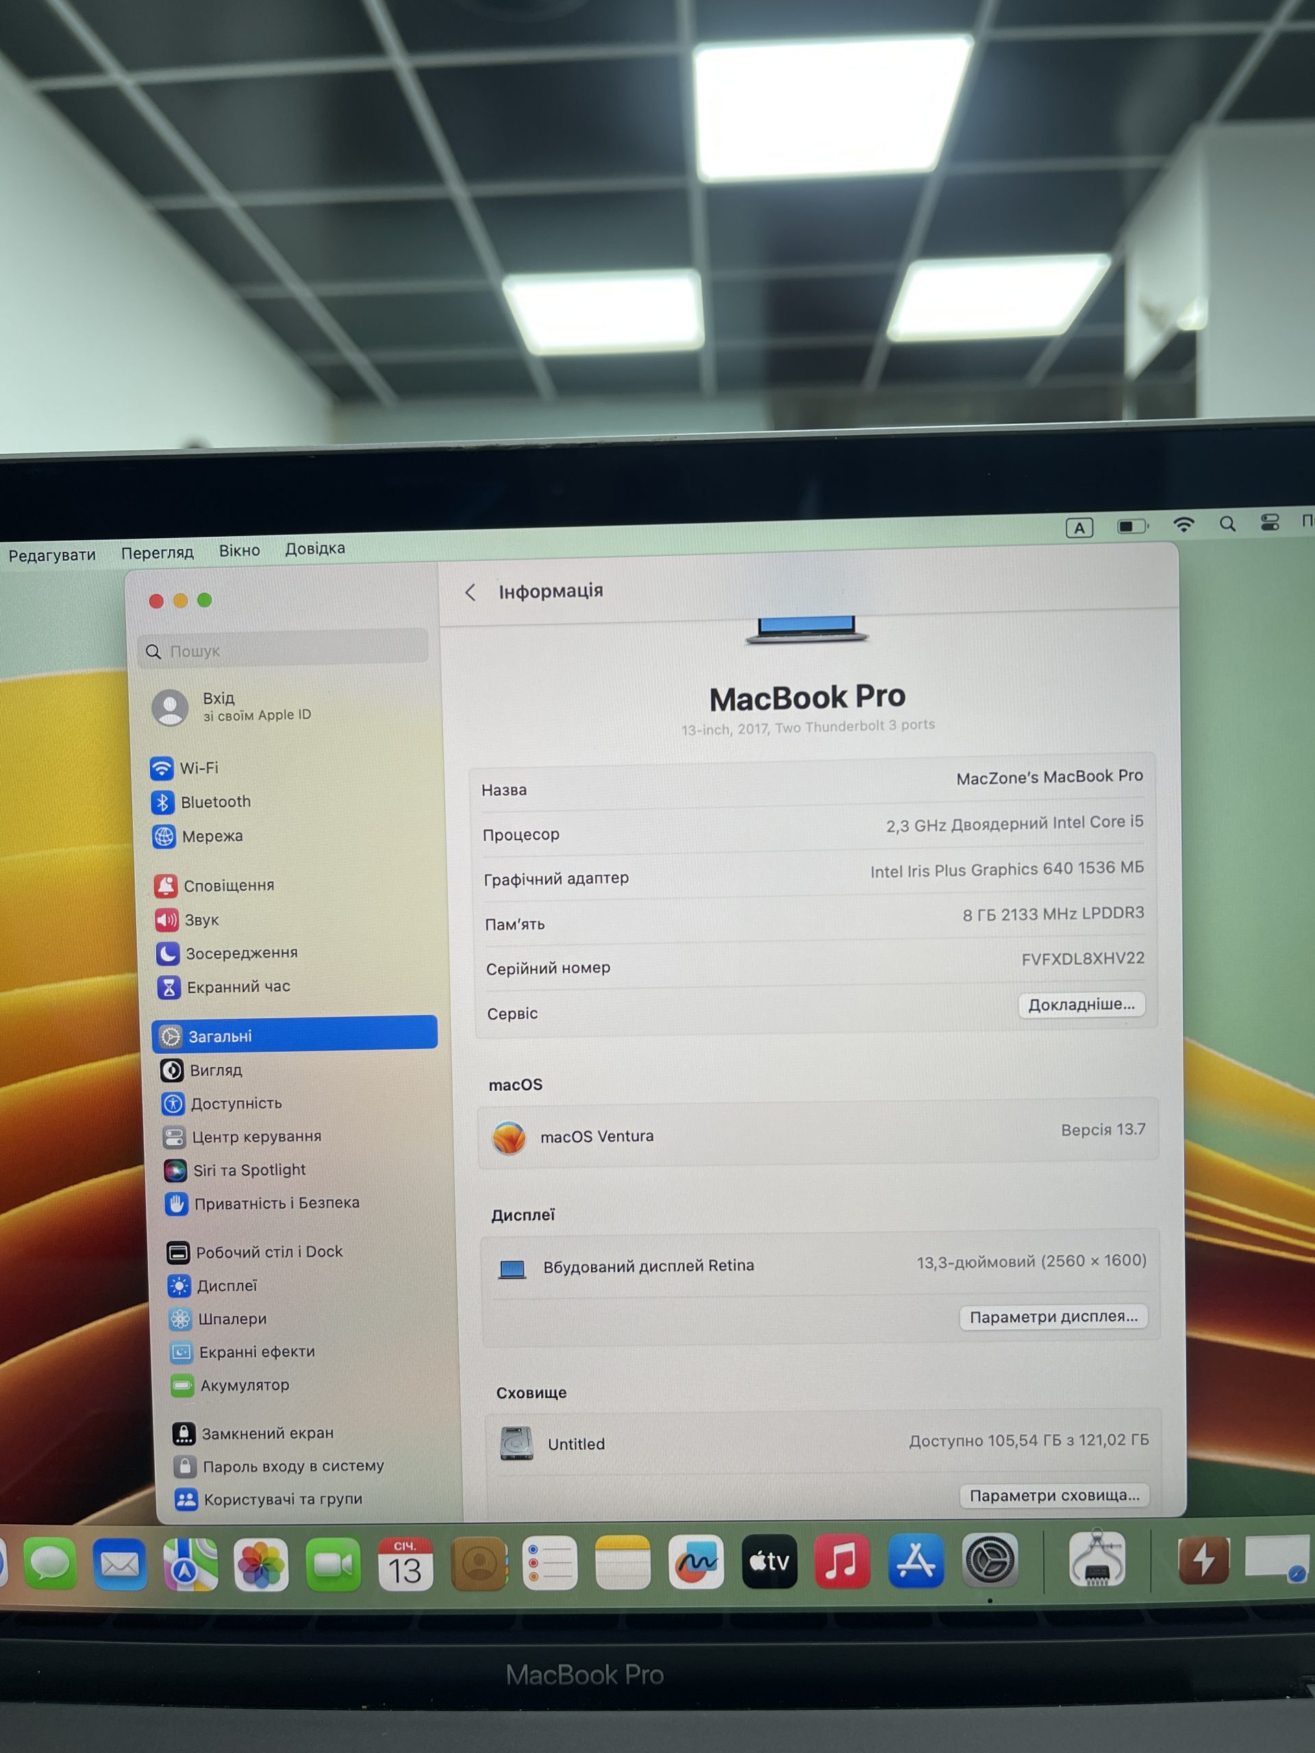Click Intel Iris Plus Graphics 640 value
Screen dimensions: 1315x1753
pos(1007,870)
